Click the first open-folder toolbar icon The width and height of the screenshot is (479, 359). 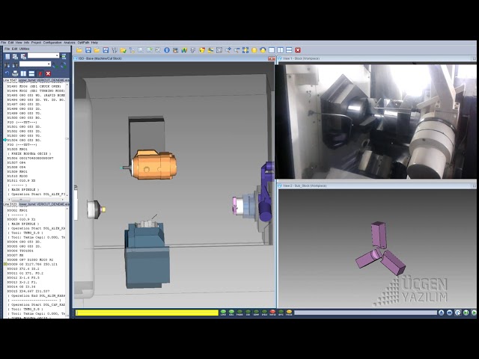point(79,50)
